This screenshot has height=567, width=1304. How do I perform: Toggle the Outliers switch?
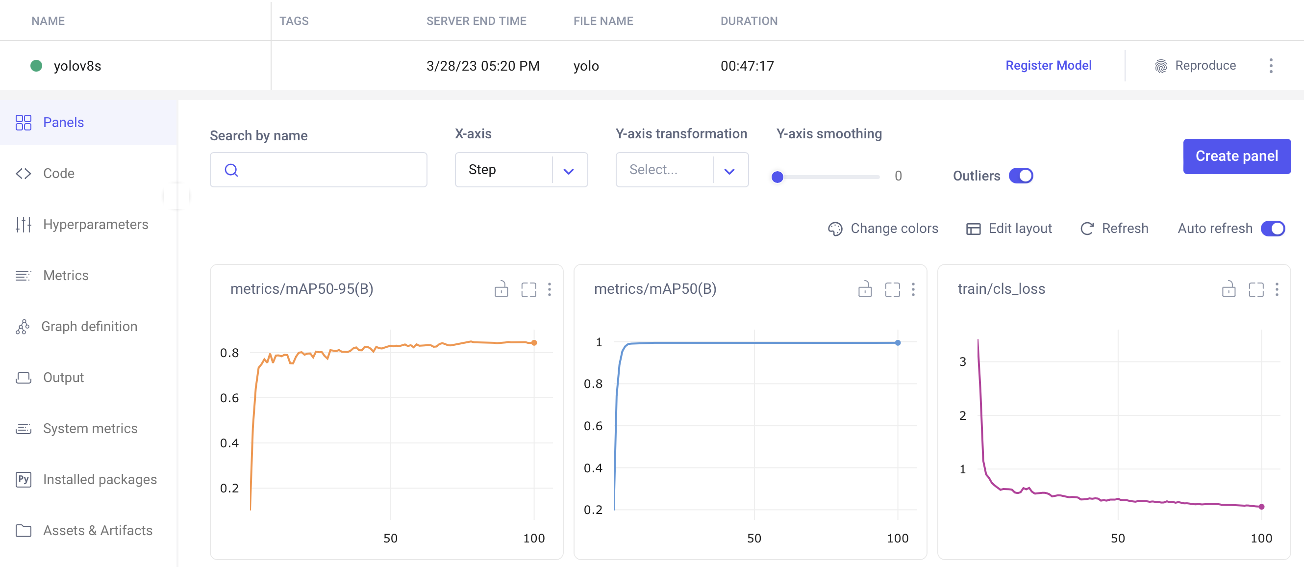[1021, 176]
